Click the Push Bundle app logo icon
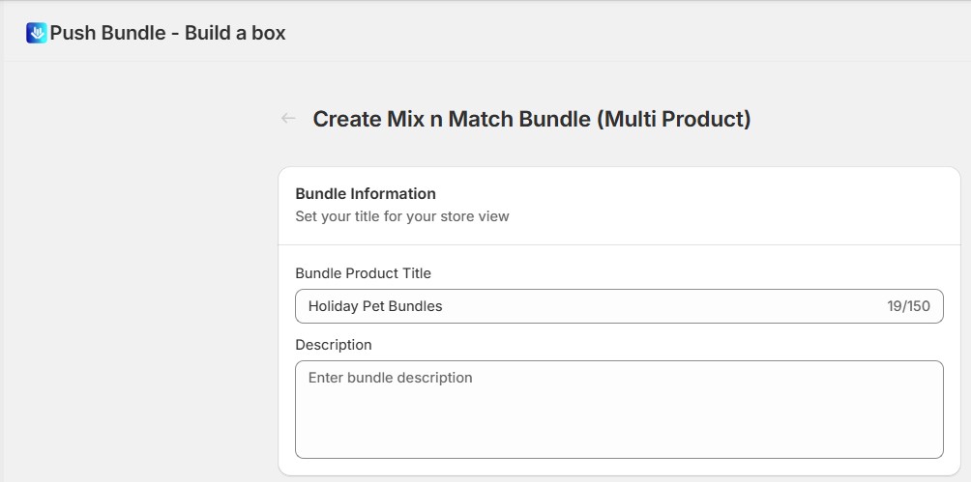This screenshot has width=971, height=482. pos(37,33)
